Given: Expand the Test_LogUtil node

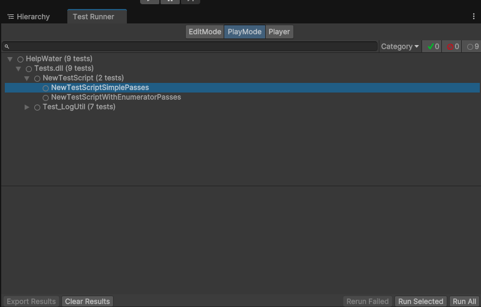Looking at the screenshot, I should [27, 107].
